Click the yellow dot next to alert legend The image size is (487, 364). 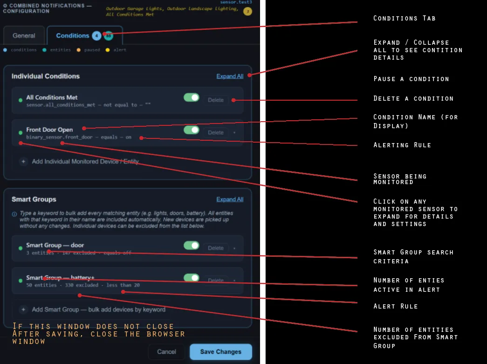108,50
